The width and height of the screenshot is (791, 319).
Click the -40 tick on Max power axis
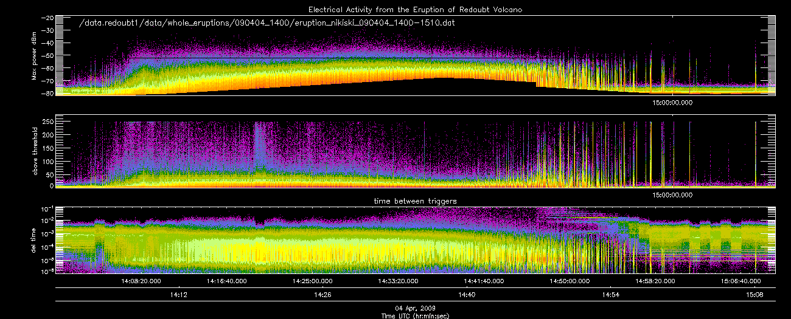46,43
